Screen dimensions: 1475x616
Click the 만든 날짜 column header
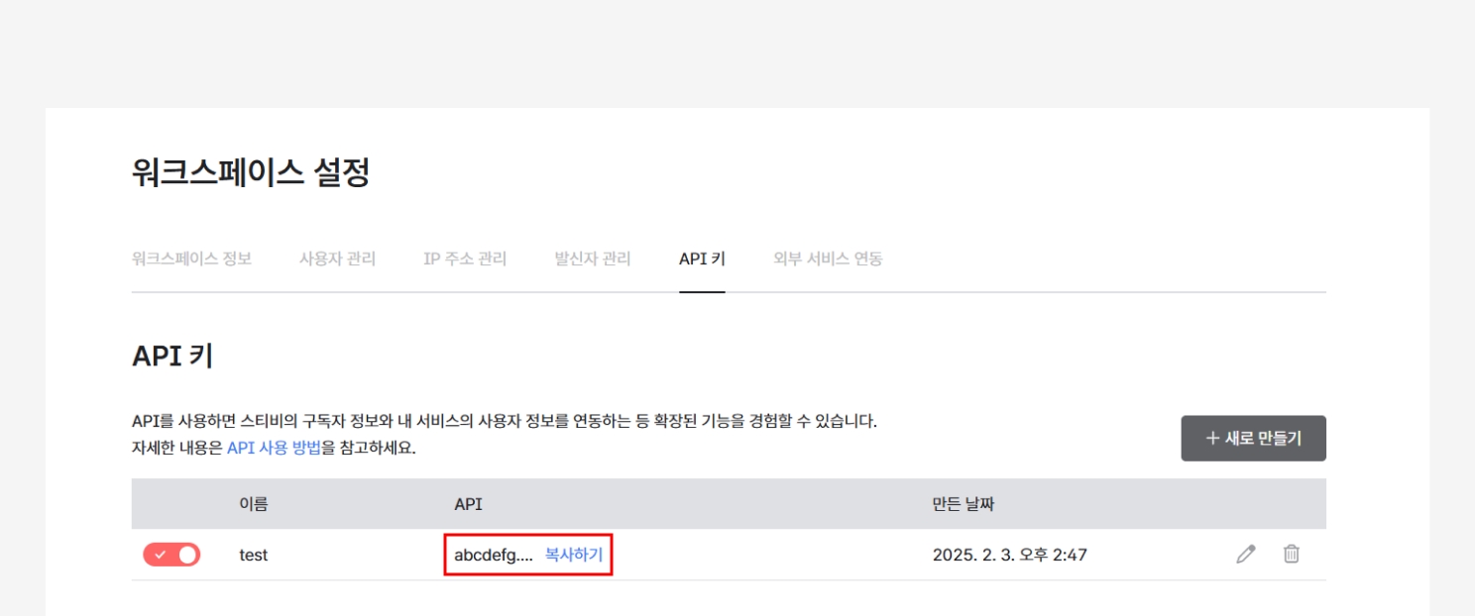(x=963, y=504)
